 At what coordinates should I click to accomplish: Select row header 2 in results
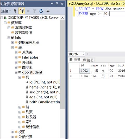coord(74,76)
